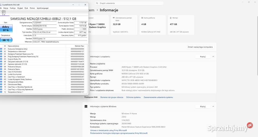The image size is (258, 137).
Task: Open the Funkcje menu in CrystalDiskInfo
Action: (x=13, y=8)
